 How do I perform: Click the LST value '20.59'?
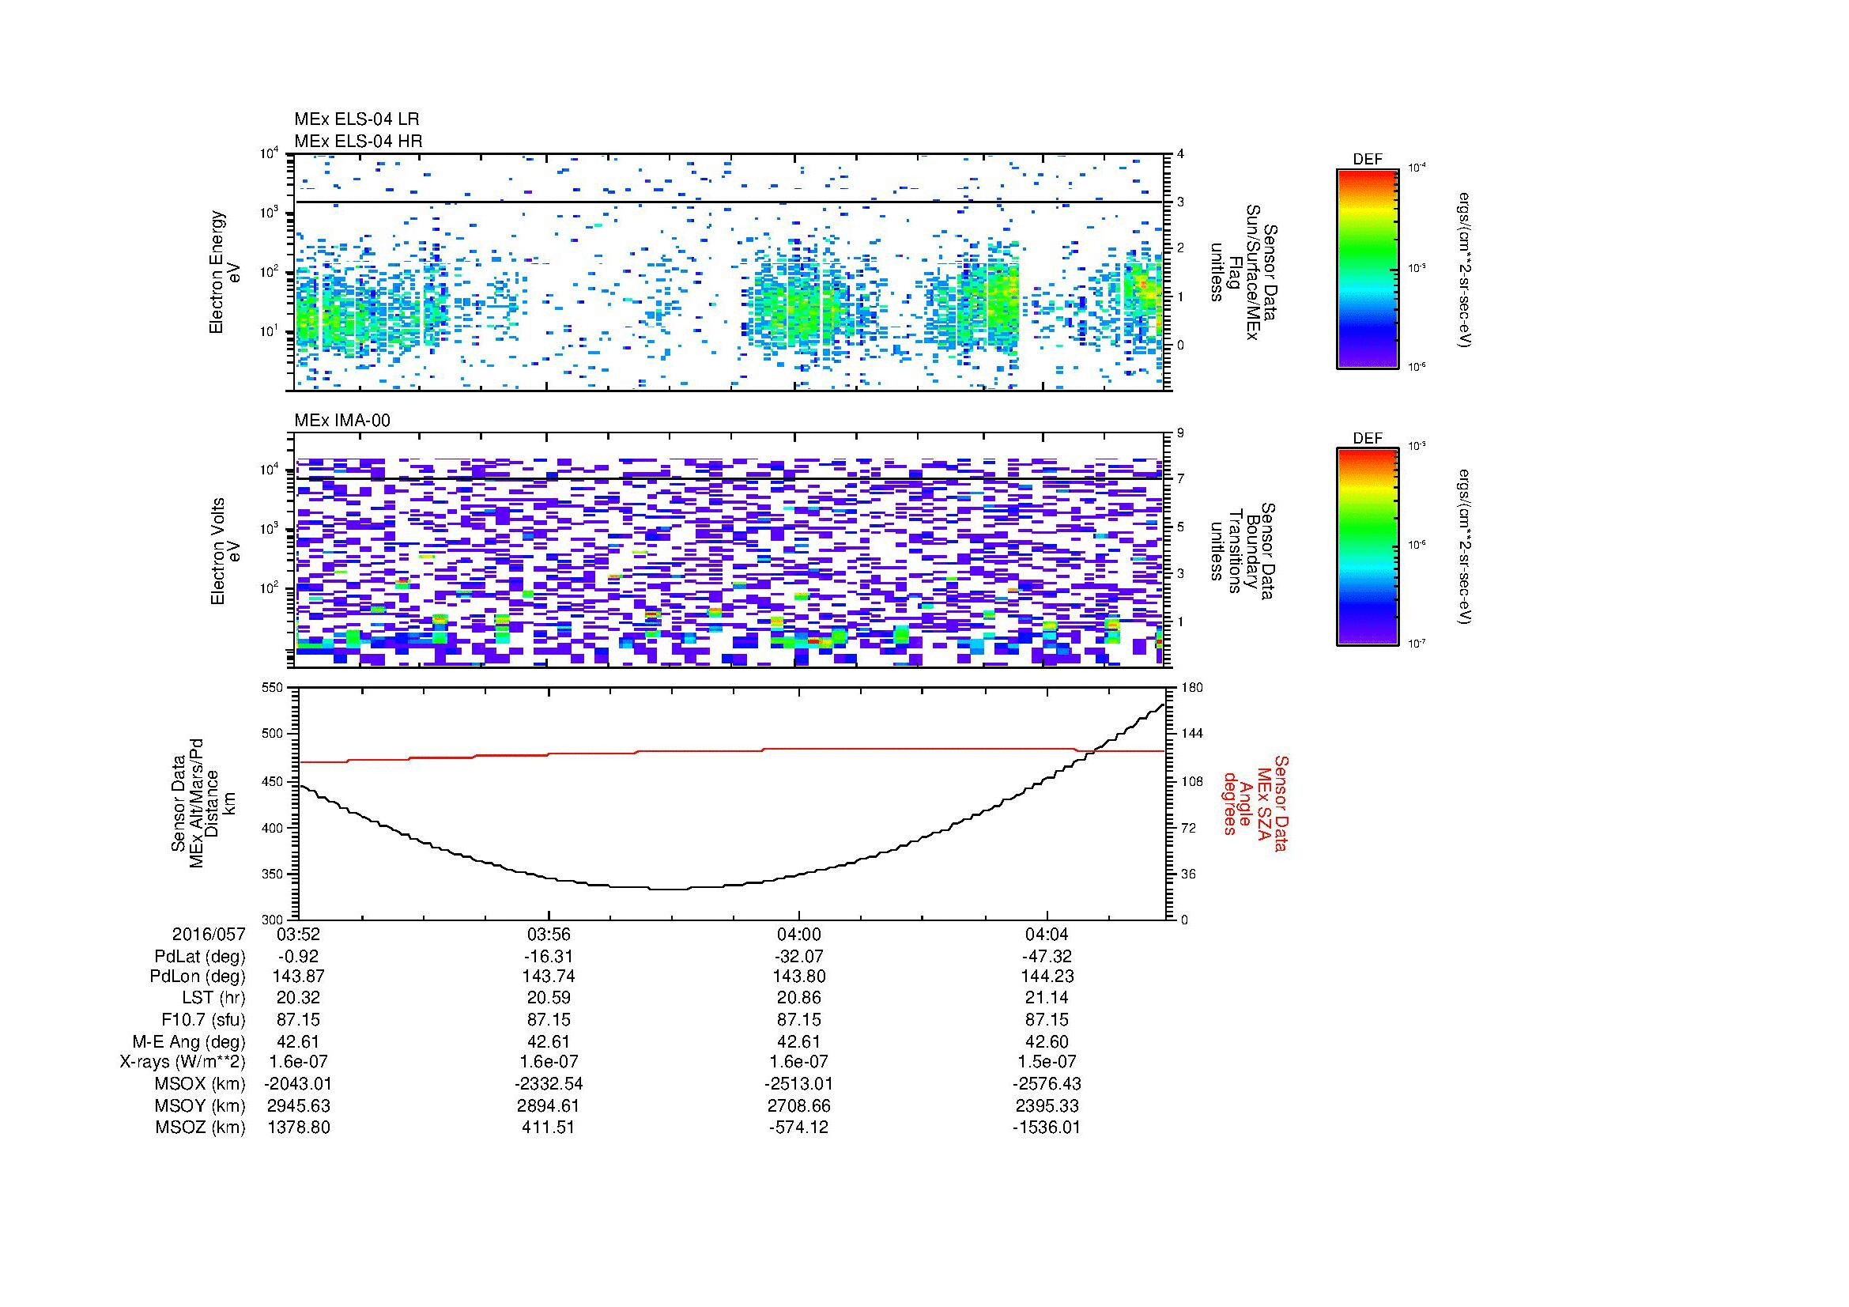[549, 998]
